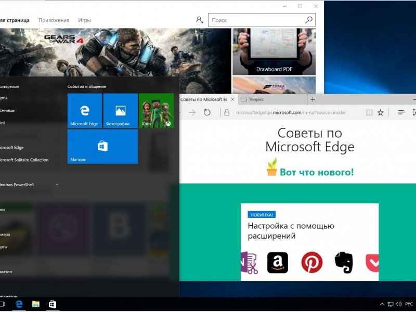The width and height of the screenshot is (416, 312).
Task: Open a new tab in Edge
Action: tap(313, 99)
